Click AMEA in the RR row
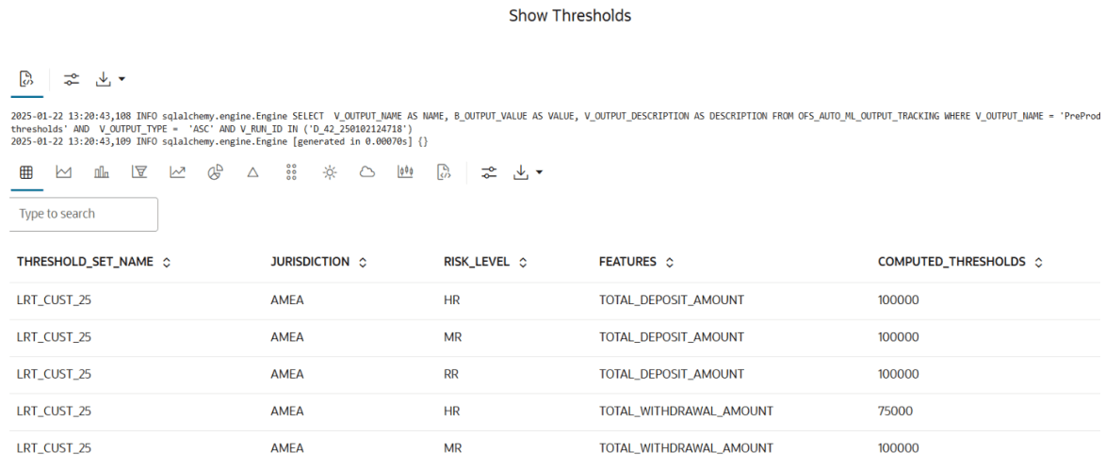The height and width of the screenshot is (469, 1105). tap(287, 374)
